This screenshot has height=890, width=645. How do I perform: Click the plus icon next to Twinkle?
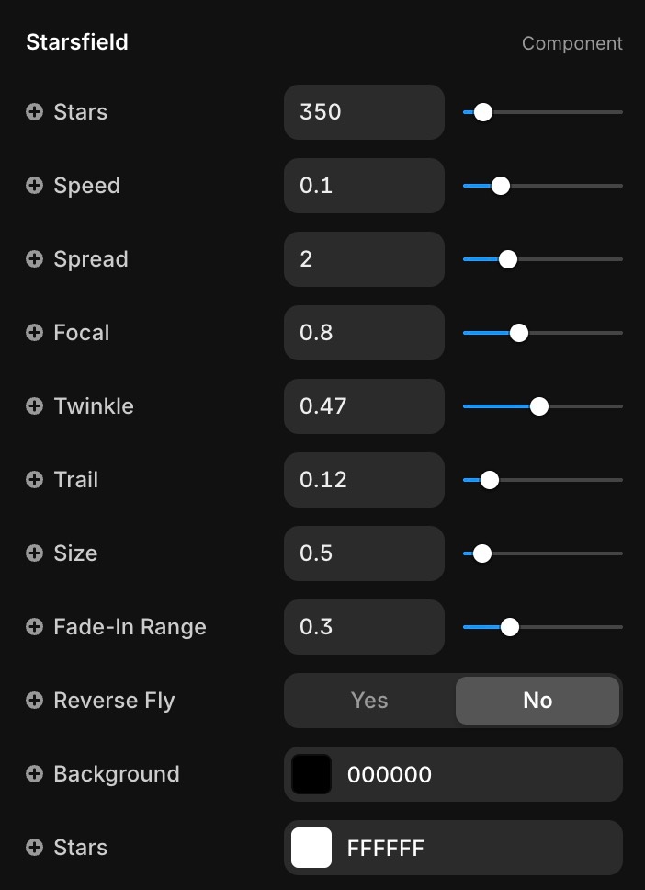(35, 406)
